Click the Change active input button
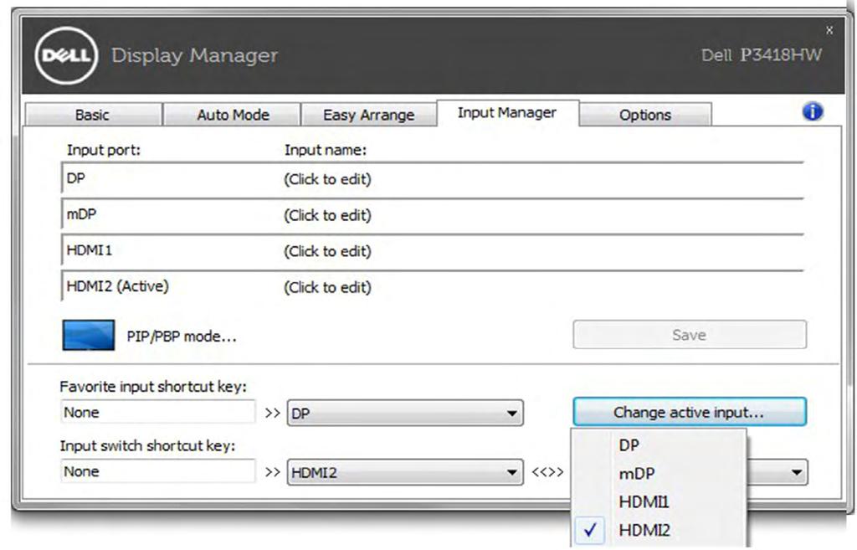This screenshot has height=550, width=857. (x=690, y=412)
